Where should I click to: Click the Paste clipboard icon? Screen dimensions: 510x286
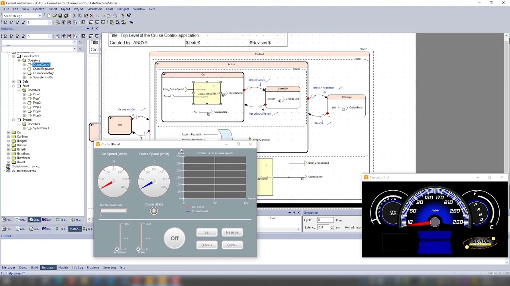coord(86,15)
